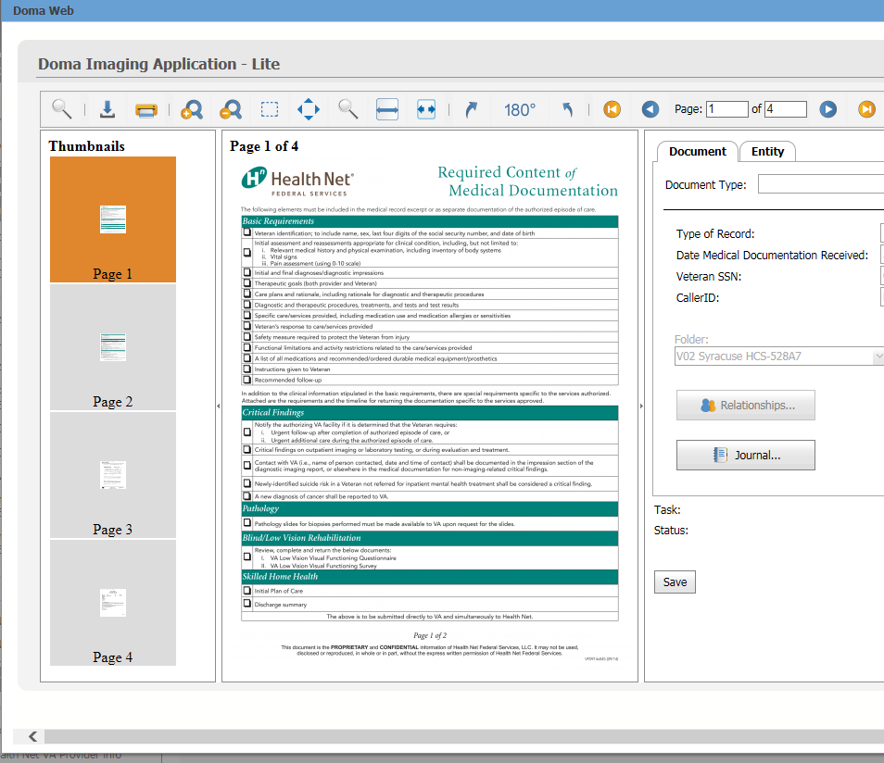The width and height of the screenshot is (884, 763).
Task: Collapse the thumbnails panel with the left splitter arrow
Action: pyautogui.click(x=218, y=406)
